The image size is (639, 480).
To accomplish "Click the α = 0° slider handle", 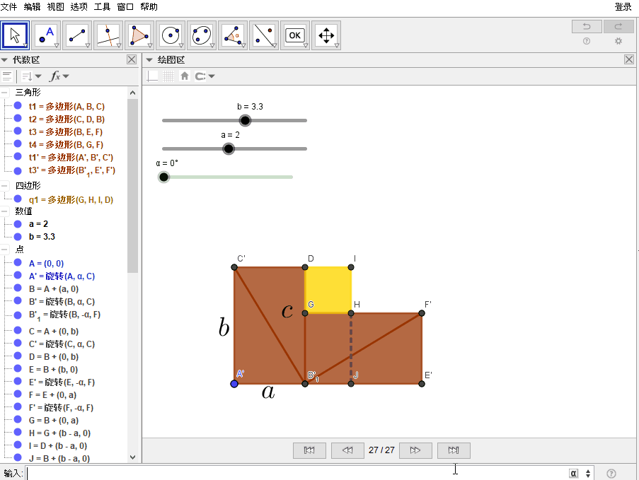I will [164, 177].
